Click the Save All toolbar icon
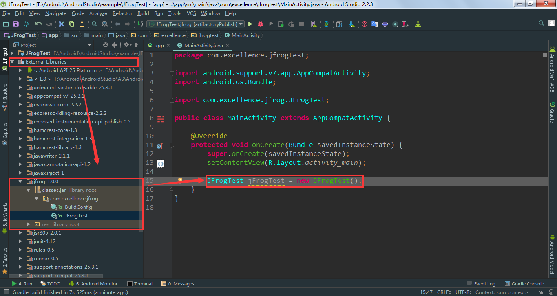Screen dimensions: 557x296 coord(16,24)
